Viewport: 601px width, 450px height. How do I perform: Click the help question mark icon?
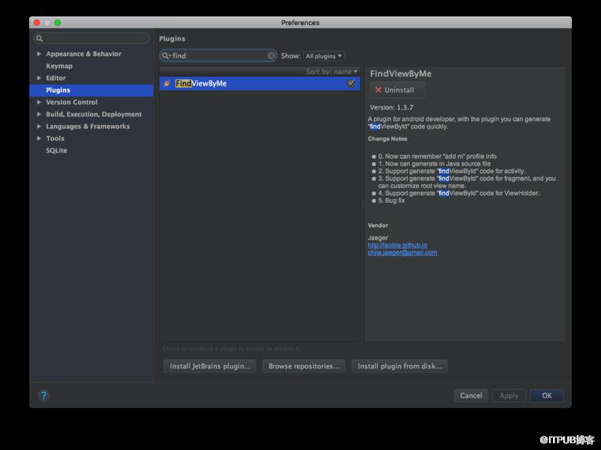click(44, 395)
